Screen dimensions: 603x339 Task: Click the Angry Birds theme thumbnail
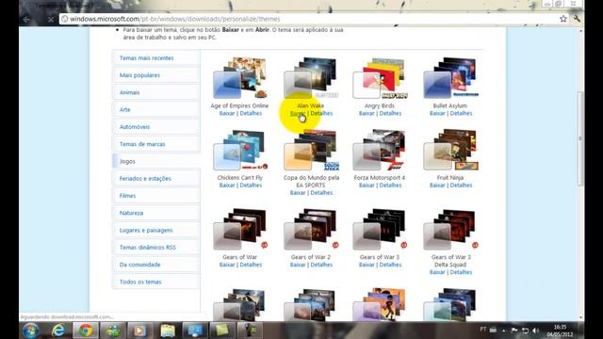point(381,78)
